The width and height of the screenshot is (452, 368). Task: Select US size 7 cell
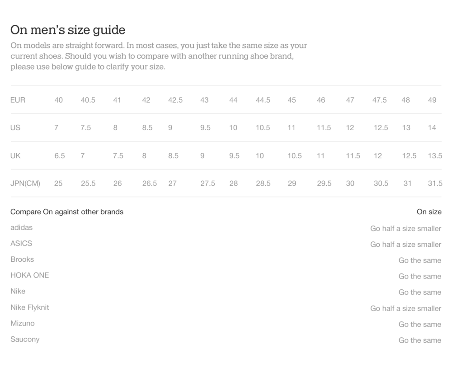coord(56,128)
